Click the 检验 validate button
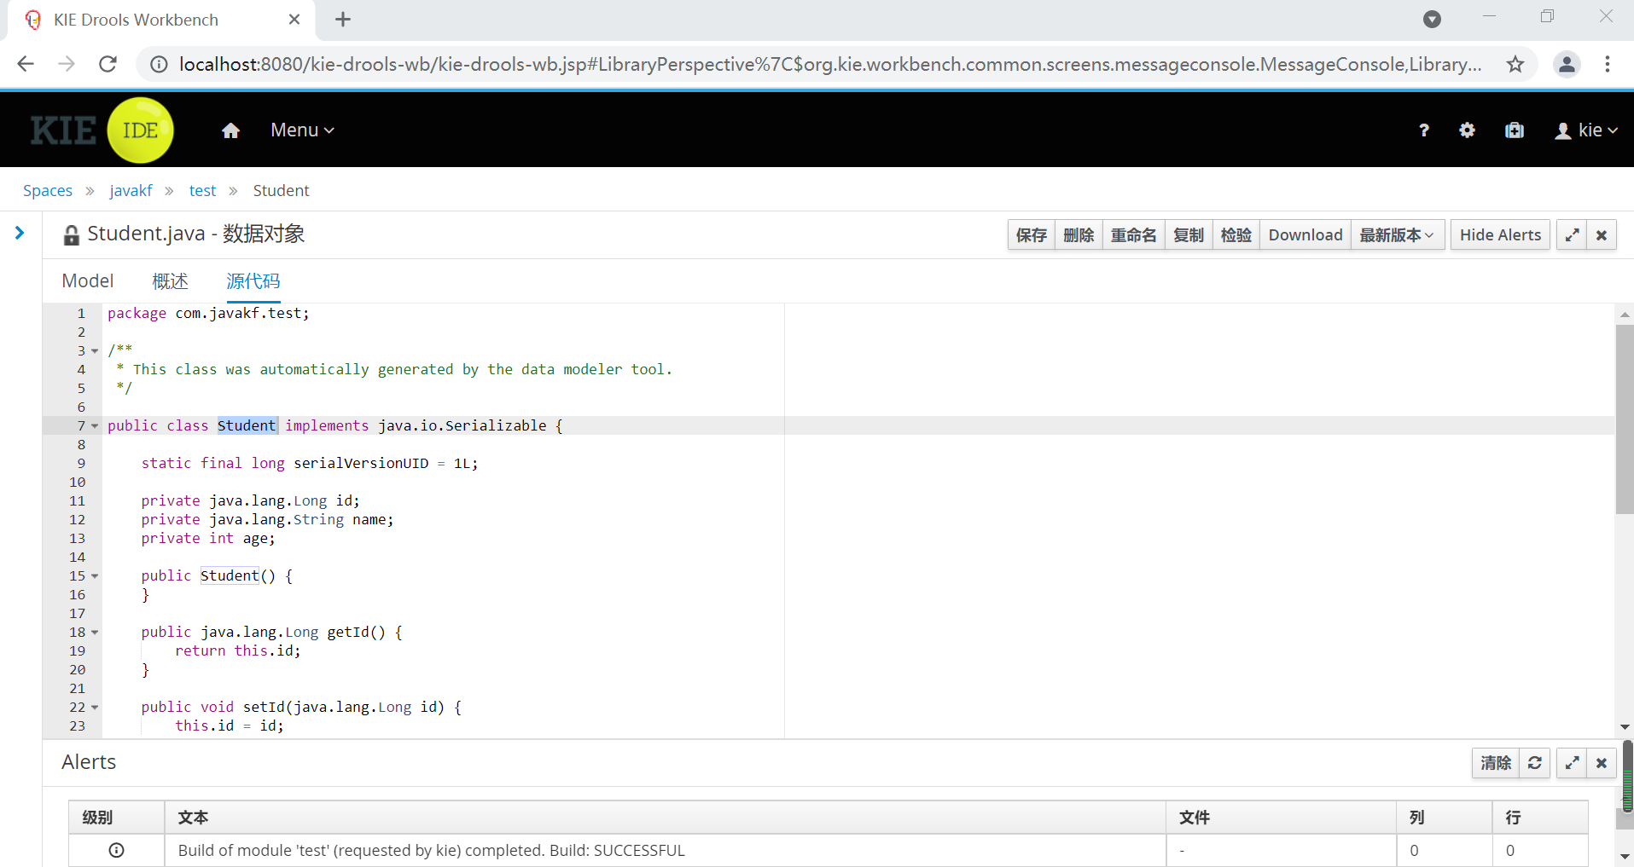Image resolution: width=1634 pixels, height=867 pixels. [x=1236, y=235]
